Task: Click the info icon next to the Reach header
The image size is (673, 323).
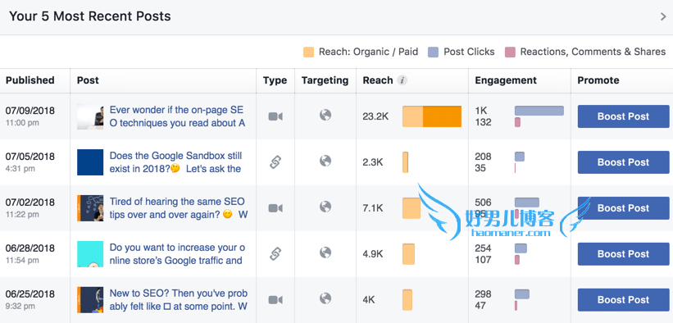Action: click(x=402, y=80)
